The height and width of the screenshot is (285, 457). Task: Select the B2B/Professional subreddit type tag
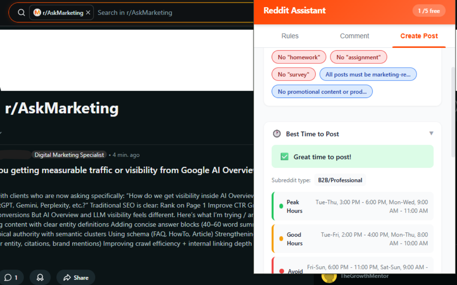click(x=340, y=180)
